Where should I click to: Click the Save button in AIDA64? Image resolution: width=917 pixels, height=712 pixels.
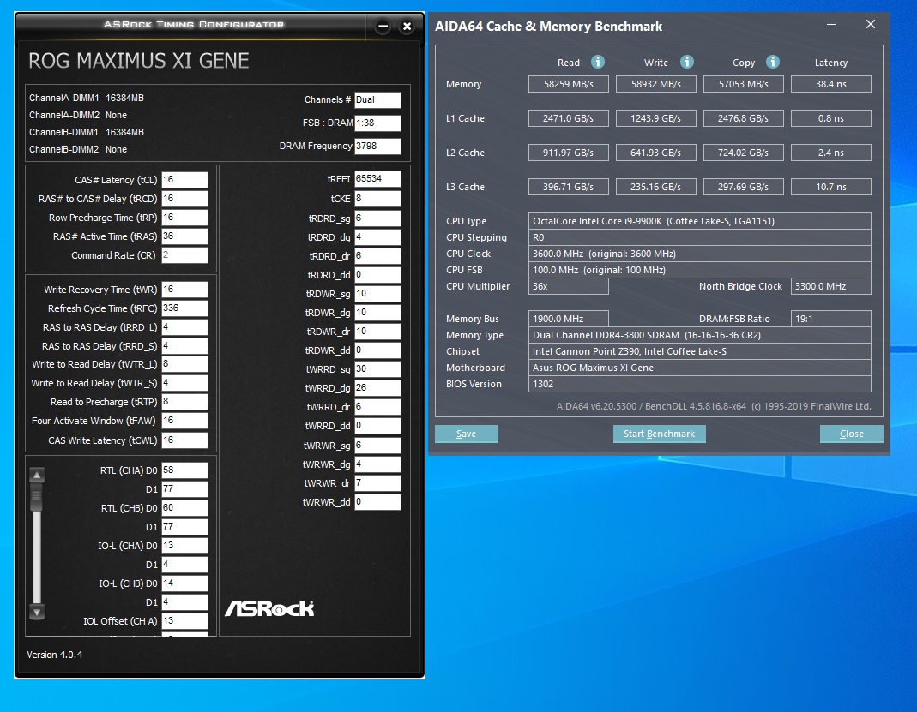coord(466,434)
